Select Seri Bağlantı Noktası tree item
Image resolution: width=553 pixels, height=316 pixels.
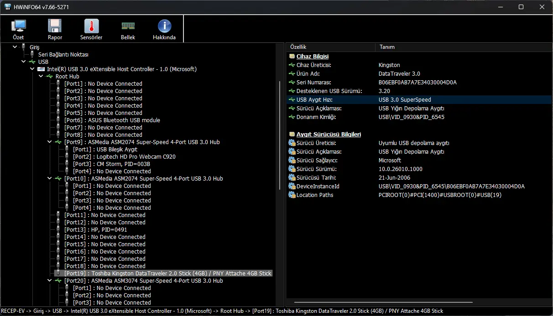(x=63, y=54)
